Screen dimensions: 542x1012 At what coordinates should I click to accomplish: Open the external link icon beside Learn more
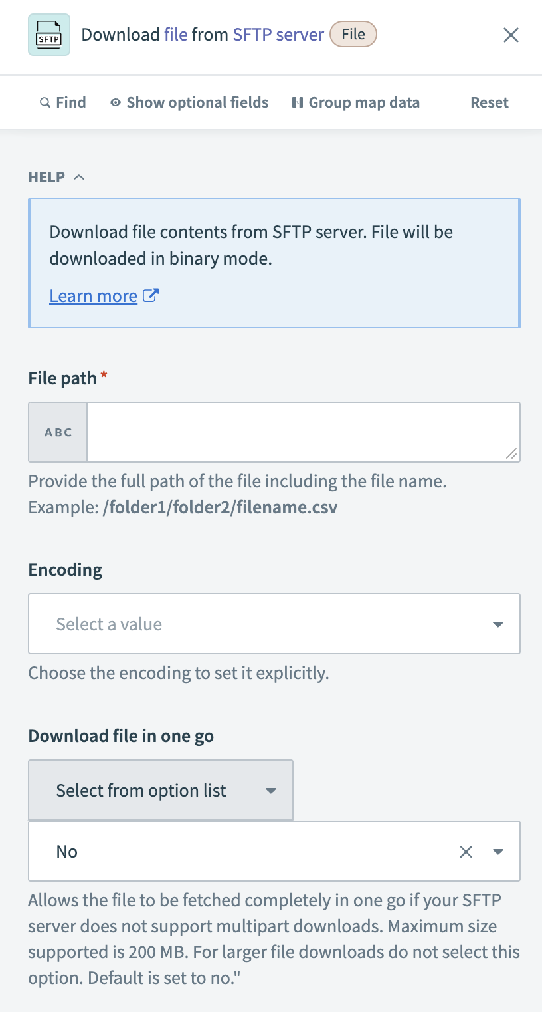[x=149, y=295]
